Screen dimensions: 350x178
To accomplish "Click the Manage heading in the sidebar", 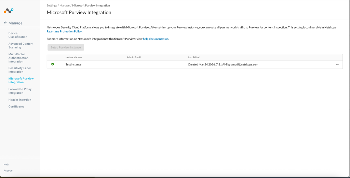I will click(15, 23).
